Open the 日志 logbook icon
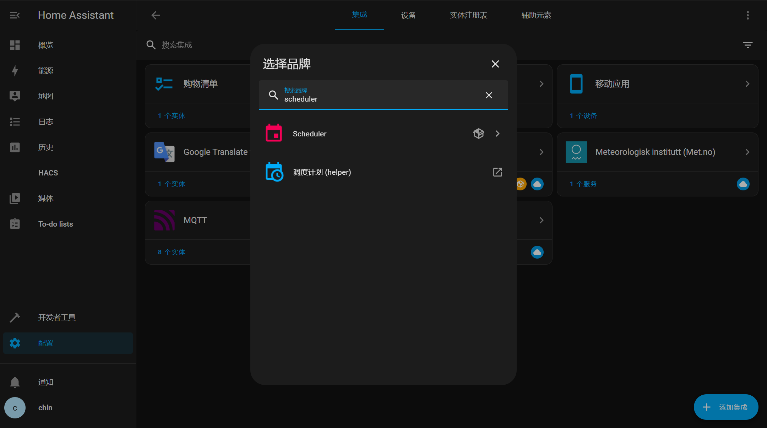Image resolution: width=767 pixels, height=428 pixels. click(x=15, y=122)
